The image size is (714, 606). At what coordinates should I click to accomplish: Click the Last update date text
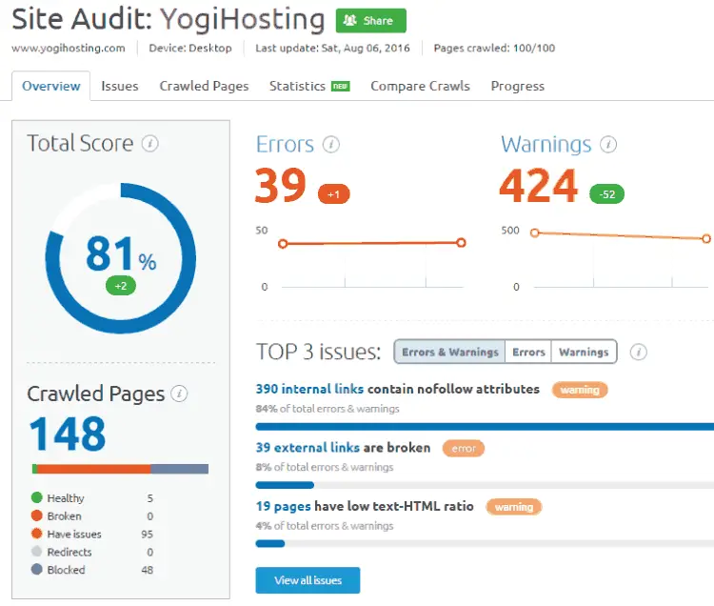pyautogui.click(x=332, y=48)
